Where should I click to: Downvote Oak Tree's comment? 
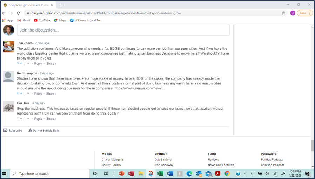tap(28, 118)
